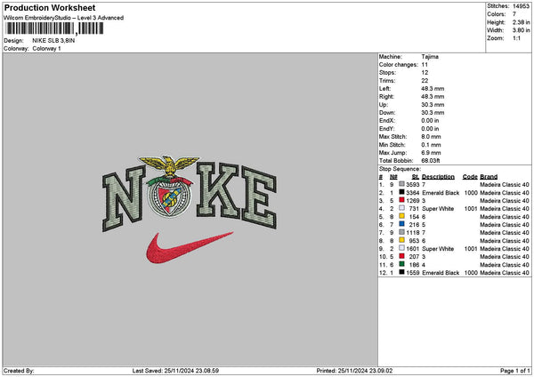Click 'Wilcom EmbroideryStudio – Level 3 Advanced' text
The image size is (534, 377).
[x=64, y=18]
